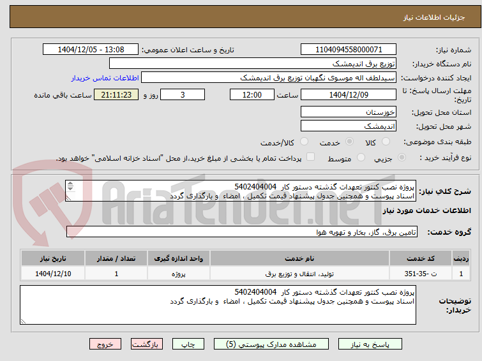Select the کالا/خدمت radio button
Image resolution: width=482 pixels, height=361 pixels.
(x=304, y=142)
